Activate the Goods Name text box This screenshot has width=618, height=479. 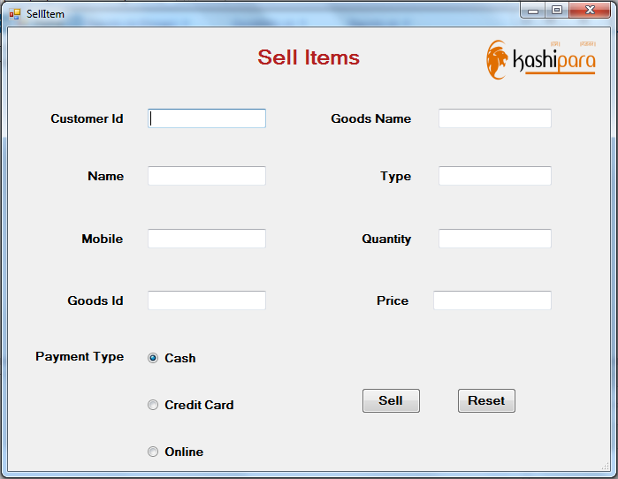point(494,118)
